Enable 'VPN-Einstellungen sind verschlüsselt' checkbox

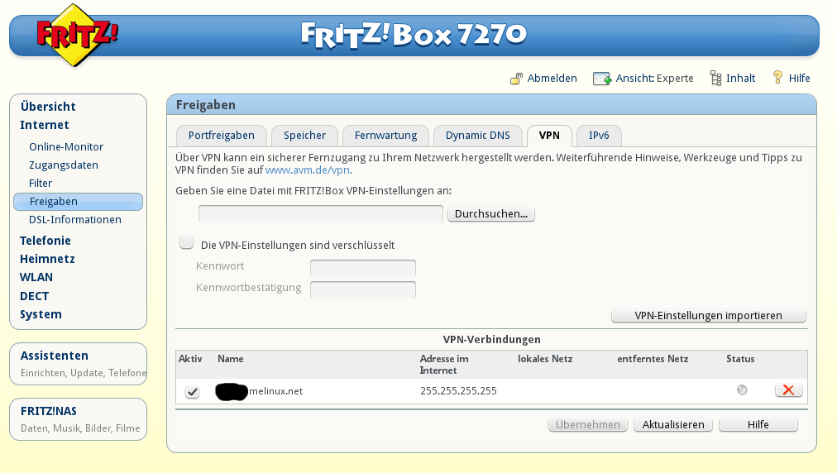[x=186, y=243]
